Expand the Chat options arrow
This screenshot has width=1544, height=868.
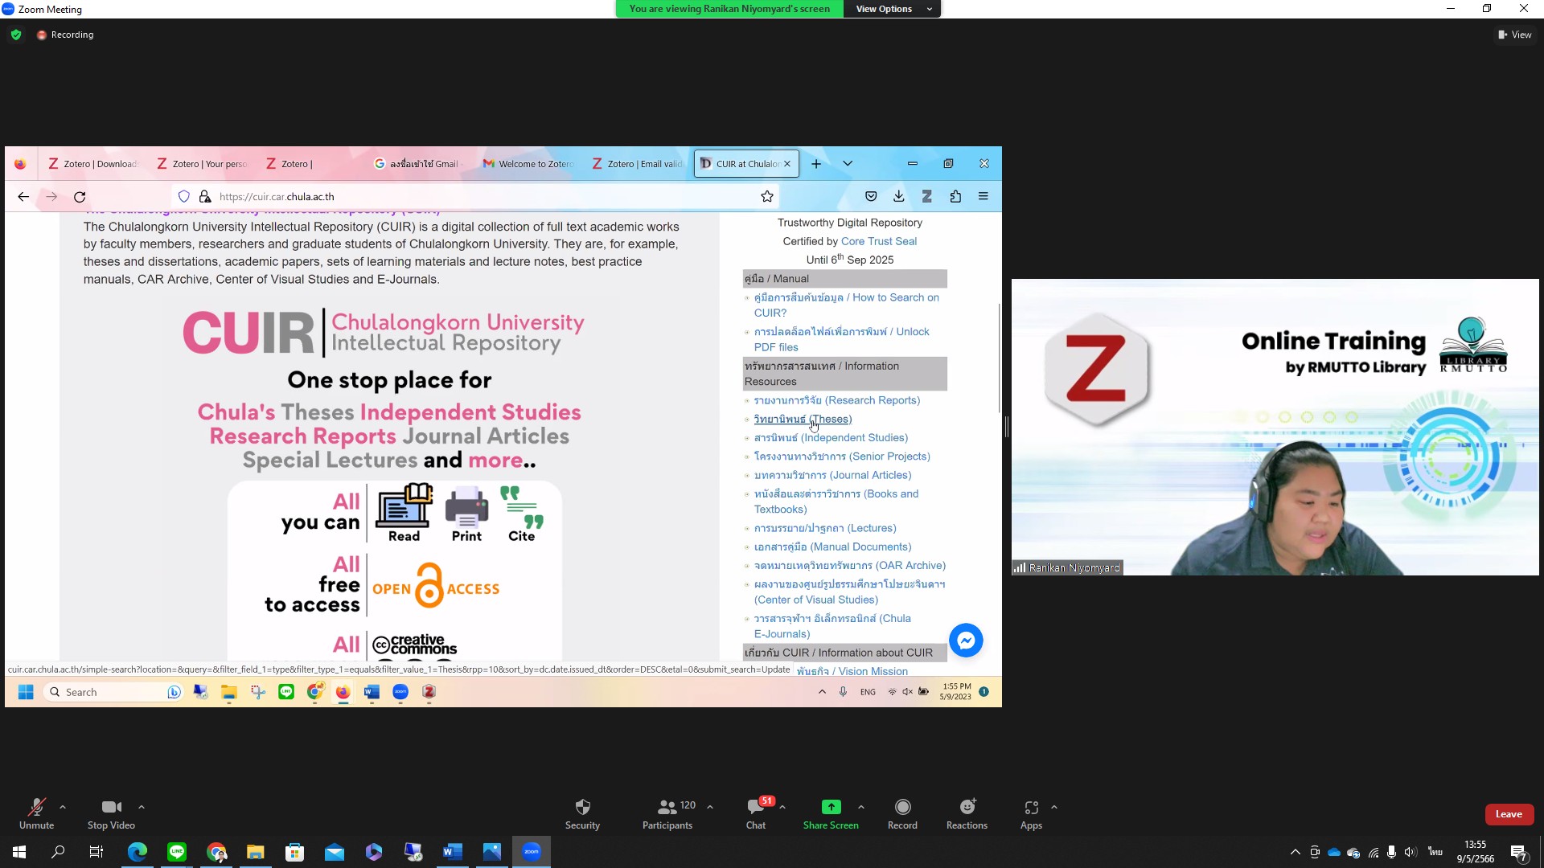coord(782,807)
